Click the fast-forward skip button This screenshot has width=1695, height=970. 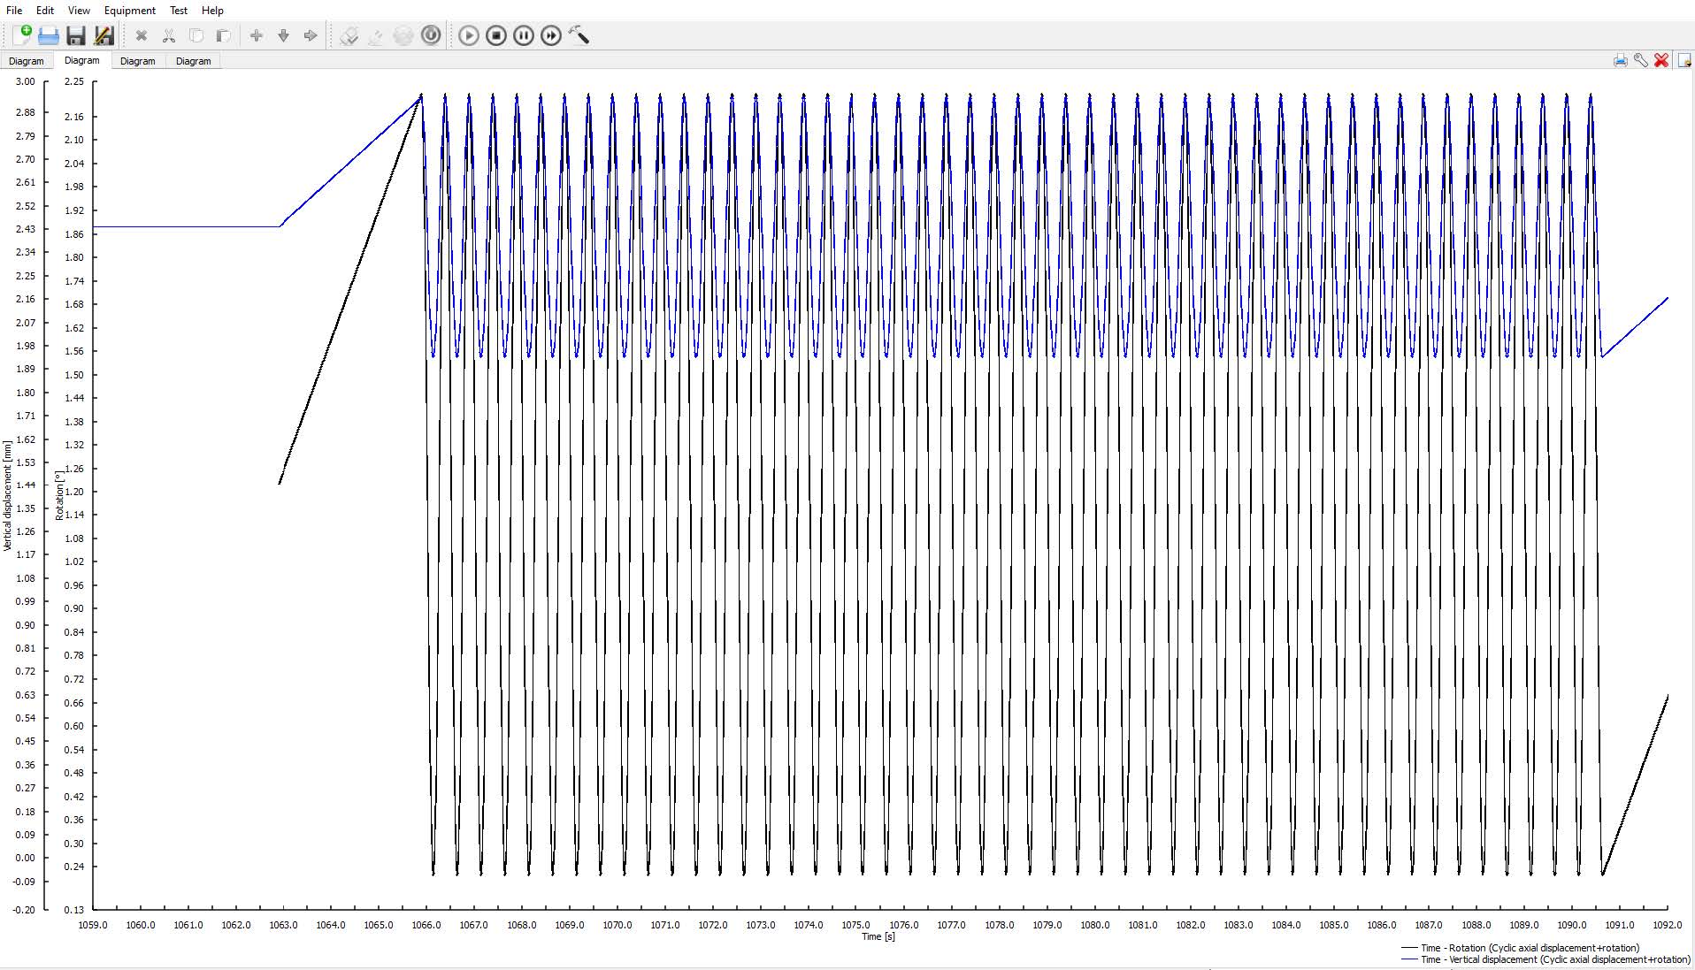coord(551,35)
